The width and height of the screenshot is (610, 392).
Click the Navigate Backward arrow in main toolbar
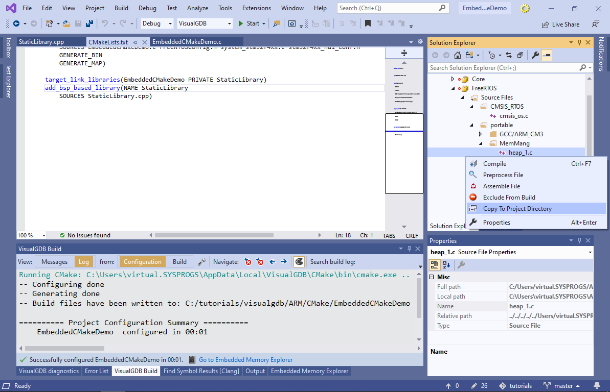(x=16, y=23)
